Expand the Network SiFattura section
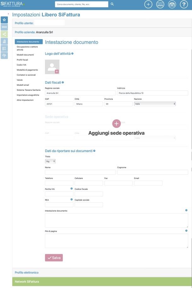The height and width of the screenshot is (288, 192). 27,282
